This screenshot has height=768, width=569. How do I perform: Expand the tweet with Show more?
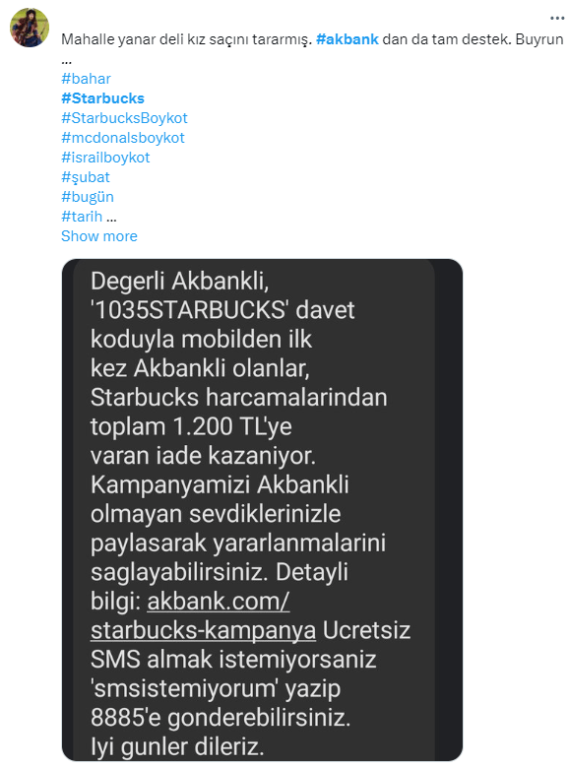[98, 236]
